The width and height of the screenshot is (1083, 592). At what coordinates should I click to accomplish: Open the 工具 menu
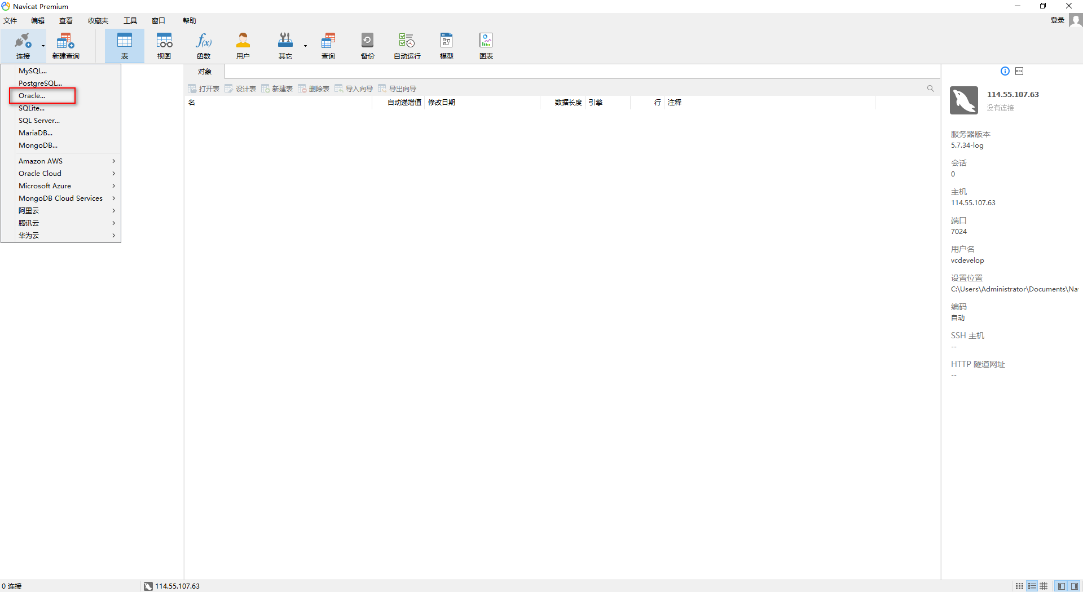130,21
